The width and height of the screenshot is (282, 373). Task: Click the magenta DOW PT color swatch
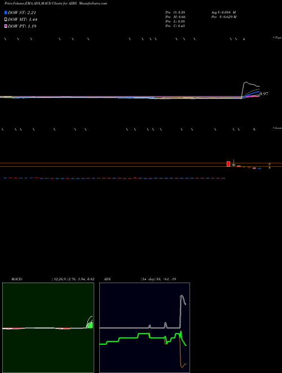(6, 26)
